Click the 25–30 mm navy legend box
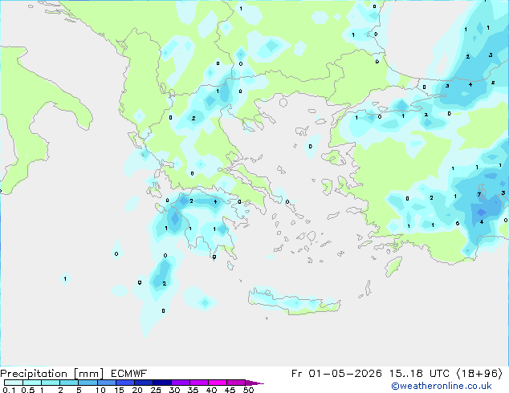 coord(161,383)
